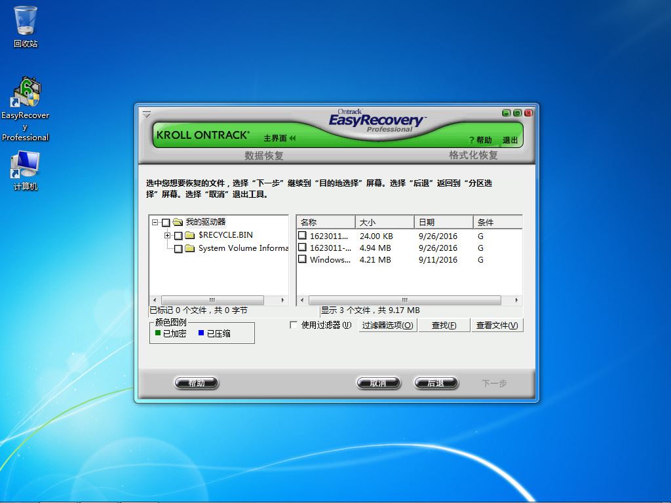Screen dimensions: 671x503
Task: Click left arrow of folder tree scrollbar
Action: point(155,300)
